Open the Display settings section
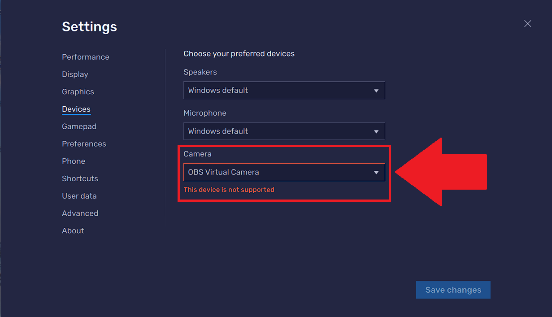552x317 pixels. (x=75, y=74)
